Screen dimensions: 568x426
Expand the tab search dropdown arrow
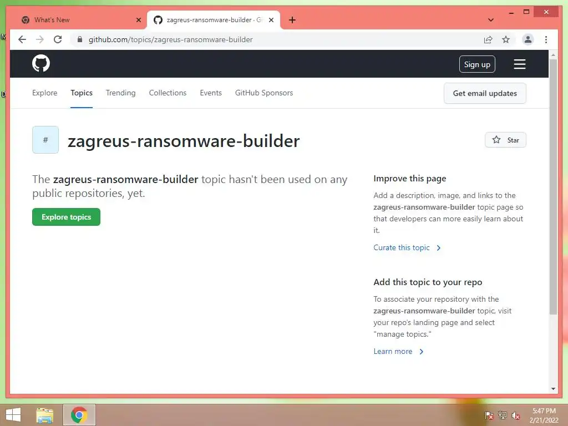tap(490, 20)
